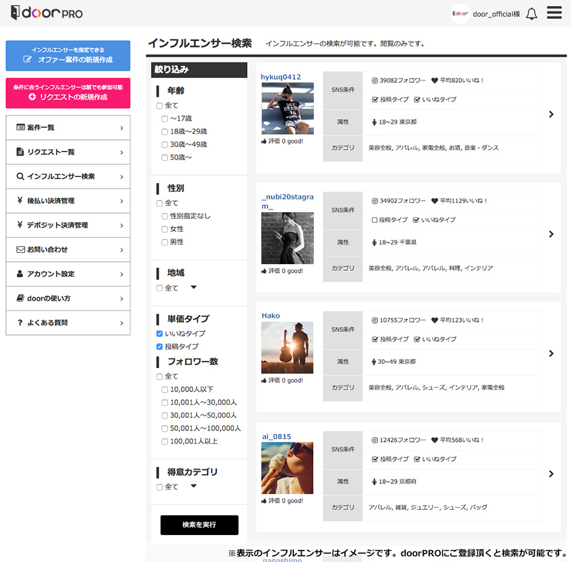Screen dimensions: 571x562
Task: Enable the 女性 gender checkbox
Action: 165,229
